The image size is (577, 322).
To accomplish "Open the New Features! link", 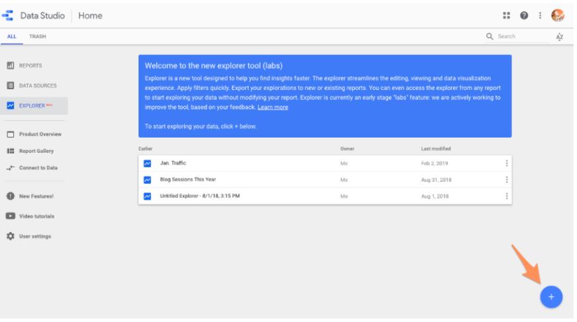I will 36,196.
